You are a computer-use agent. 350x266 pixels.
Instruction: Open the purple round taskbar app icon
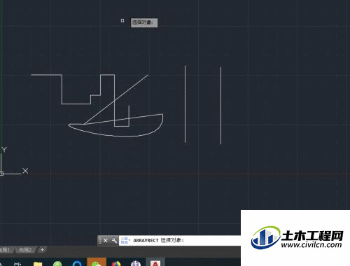(136, 264)
